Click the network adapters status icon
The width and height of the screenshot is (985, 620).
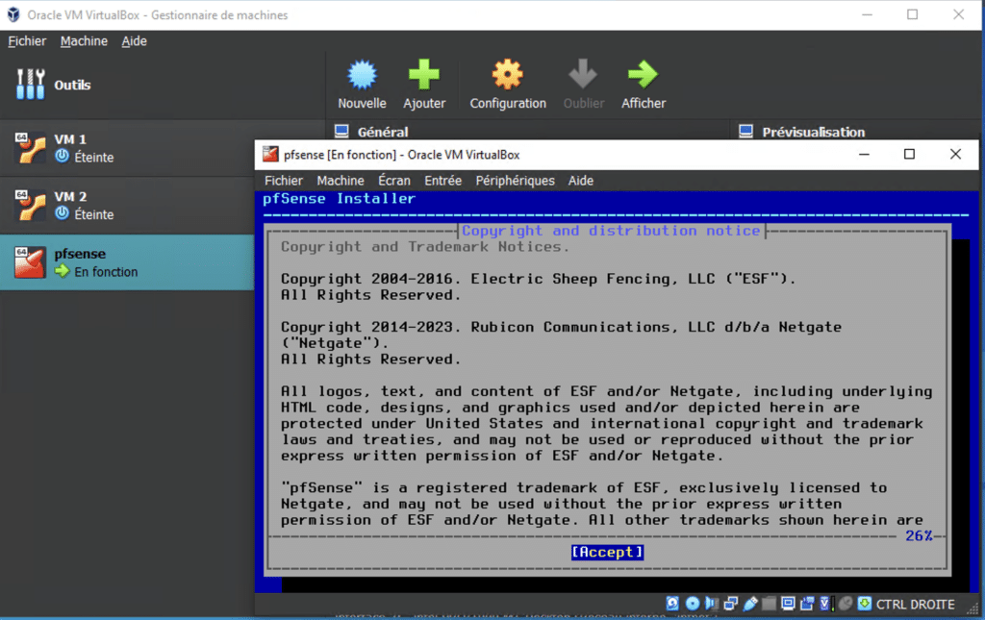click(x=731, y=604)
